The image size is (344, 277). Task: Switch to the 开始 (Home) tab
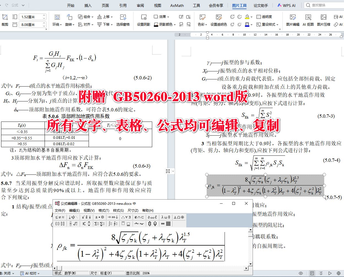click(71, 5)
